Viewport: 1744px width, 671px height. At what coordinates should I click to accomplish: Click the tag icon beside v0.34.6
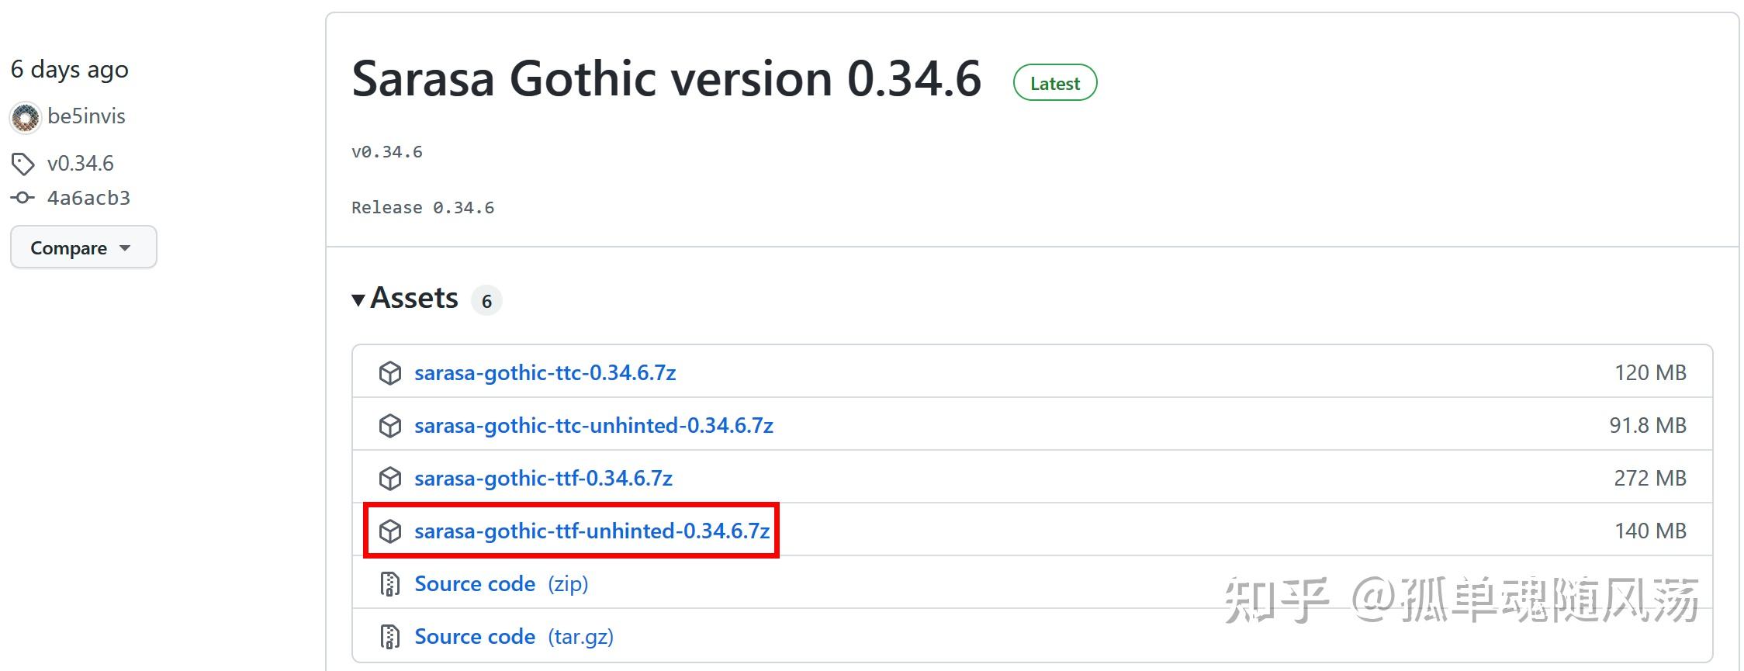[22, 164]
